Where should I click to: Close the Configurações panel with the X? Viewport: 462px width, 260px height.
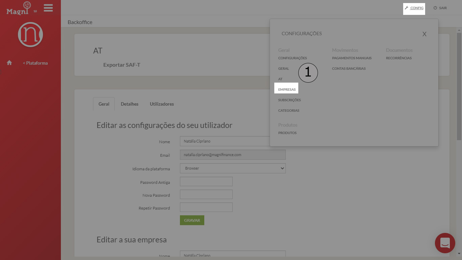[x=424, y=34]
